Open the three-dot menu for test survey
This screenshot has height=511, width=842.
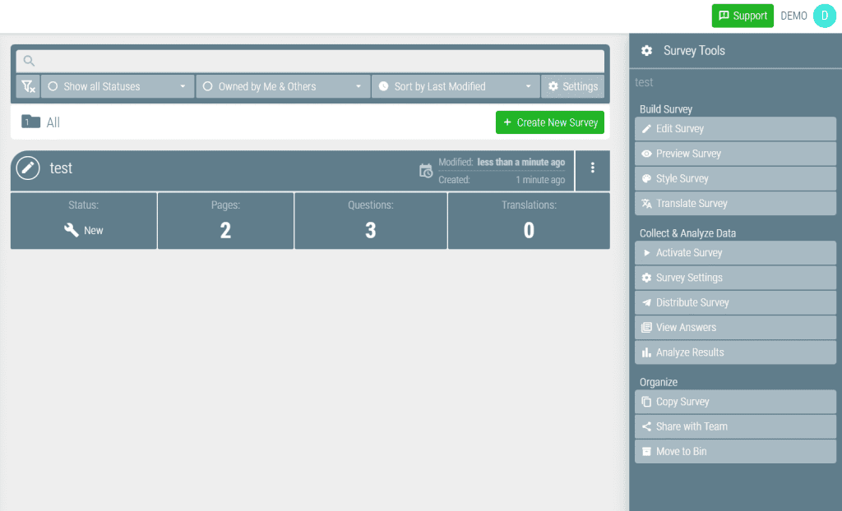tap(592, 168)
